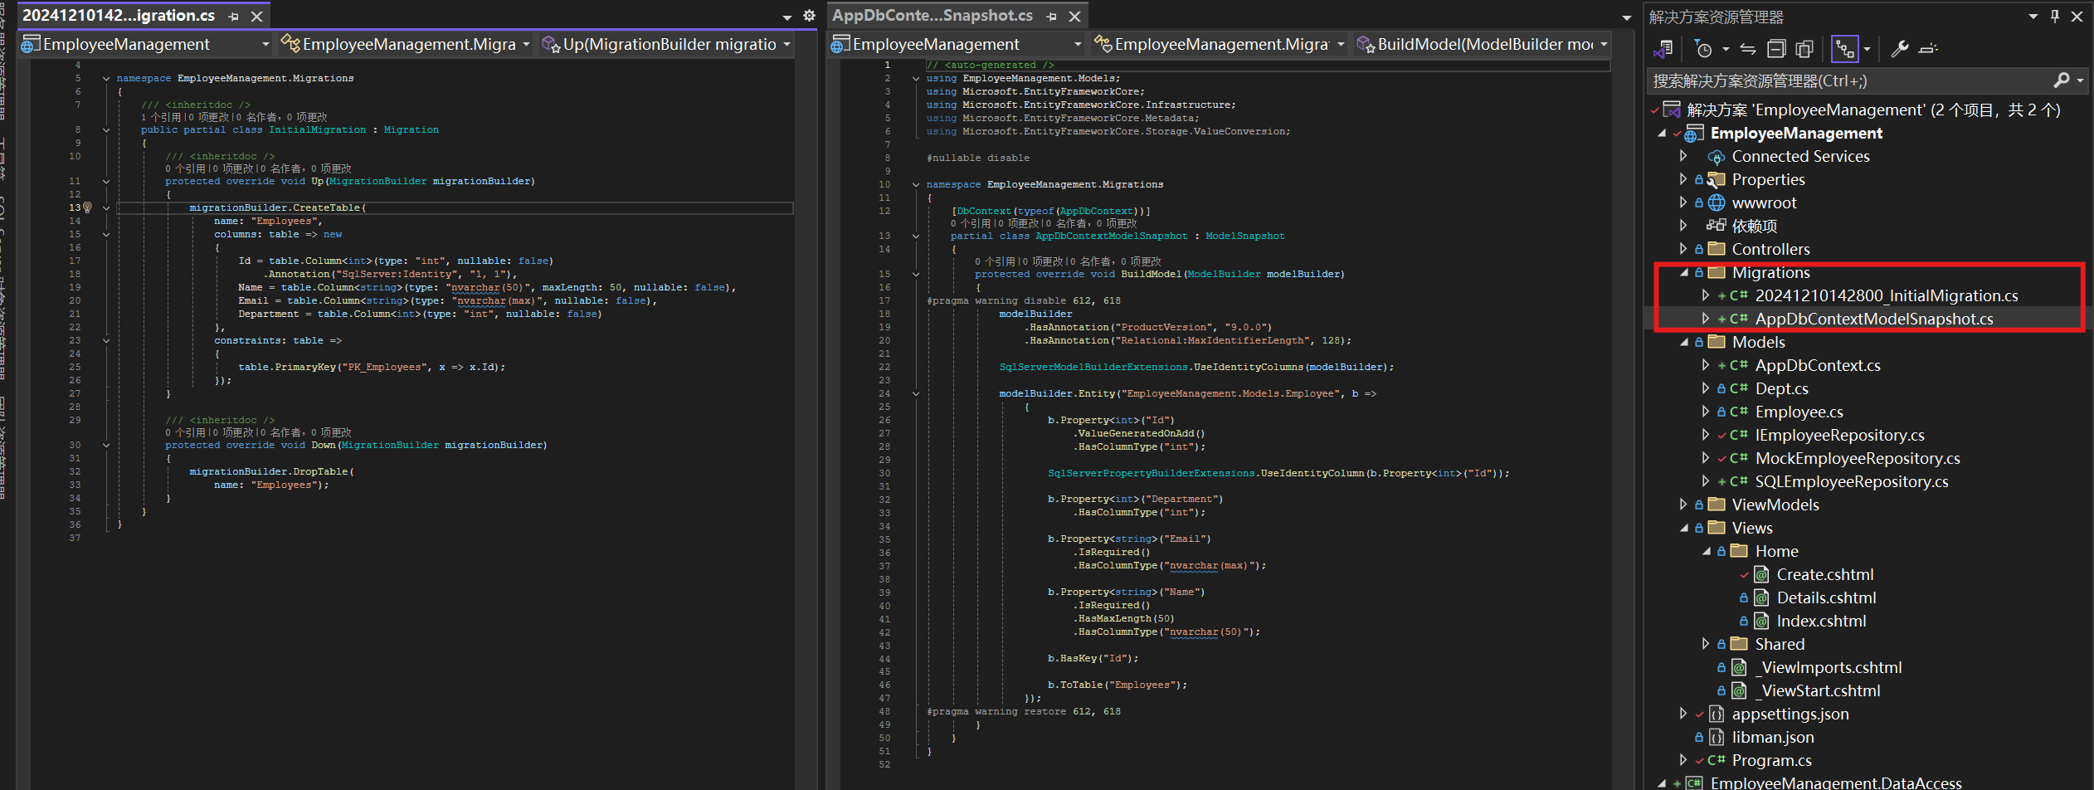Click the pin icon on Solution Explorer panel
2094x790 pixels.
click(2055, 16)
